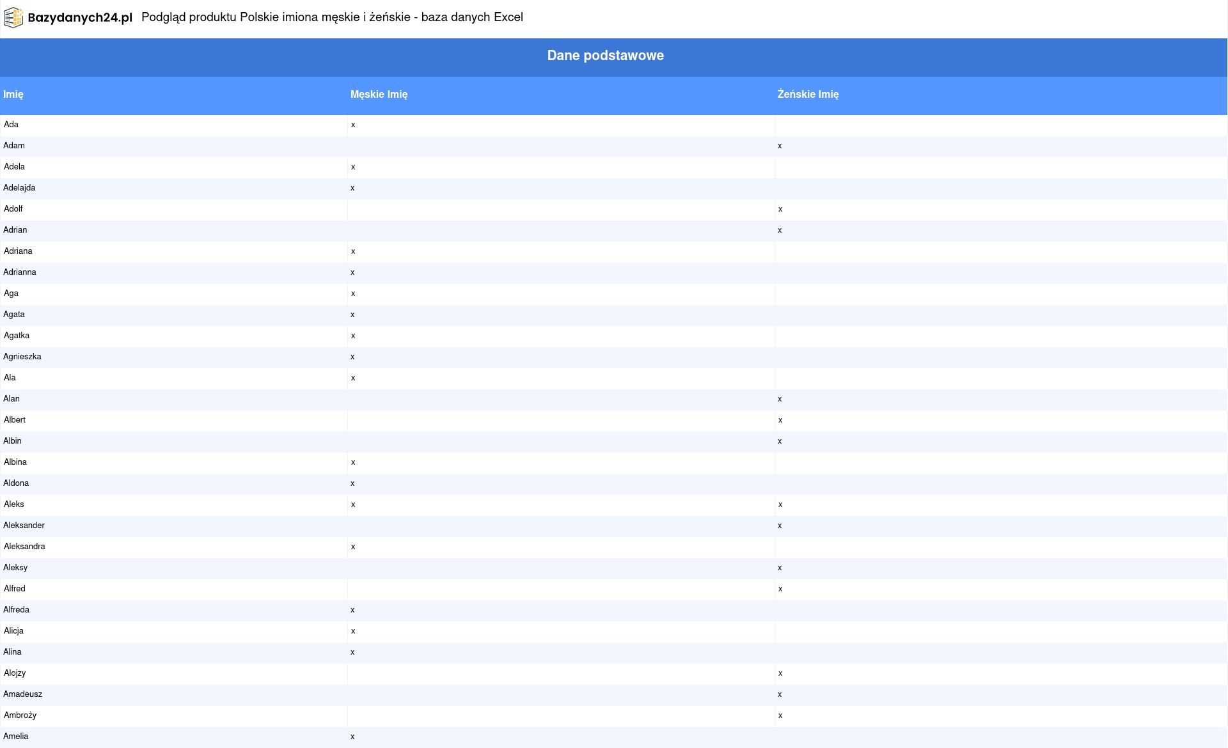Open the Bazydanych24.pl site name link
This screenshot has height=748, width=1228.
[x=80, y=18]
